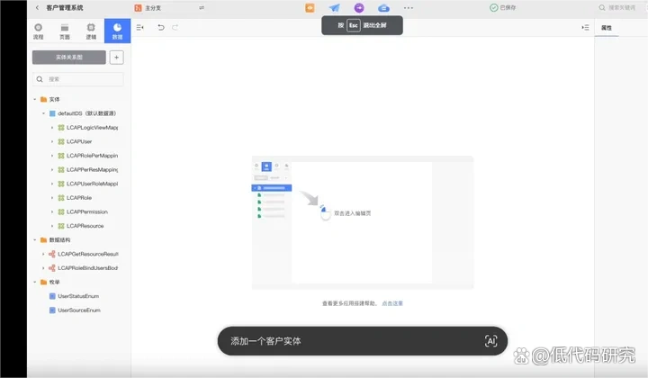Expand the LCAPPerResMapping entity
This screenshot has height=378, width=648.
click(52, 169)
